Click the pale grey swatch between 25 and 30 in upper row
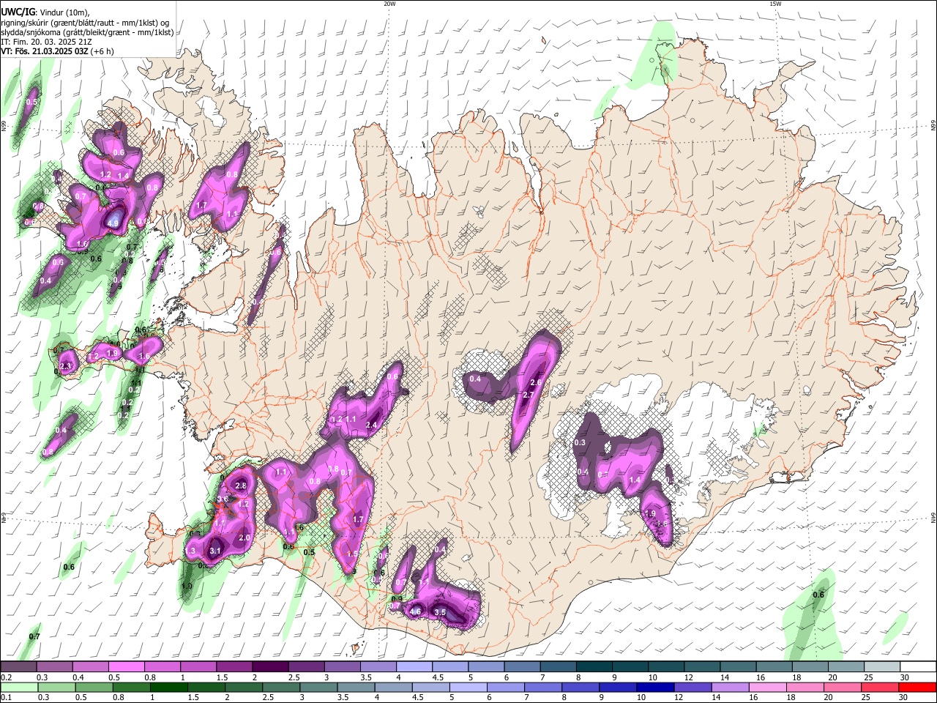Viewport: 937px width, 703px height. [881, 667]
